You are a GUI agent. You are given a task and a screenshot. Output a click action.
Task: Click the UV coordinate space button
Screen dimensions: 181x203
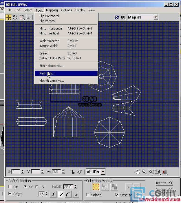pos(123,17)
